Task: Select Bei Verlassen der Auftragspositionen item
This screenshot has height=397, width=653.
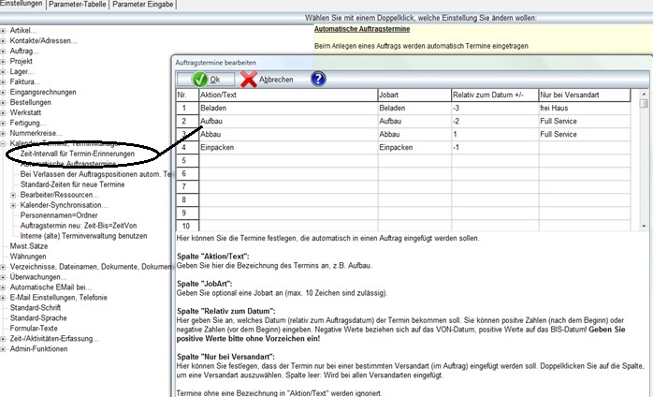Action: (95, 174)
